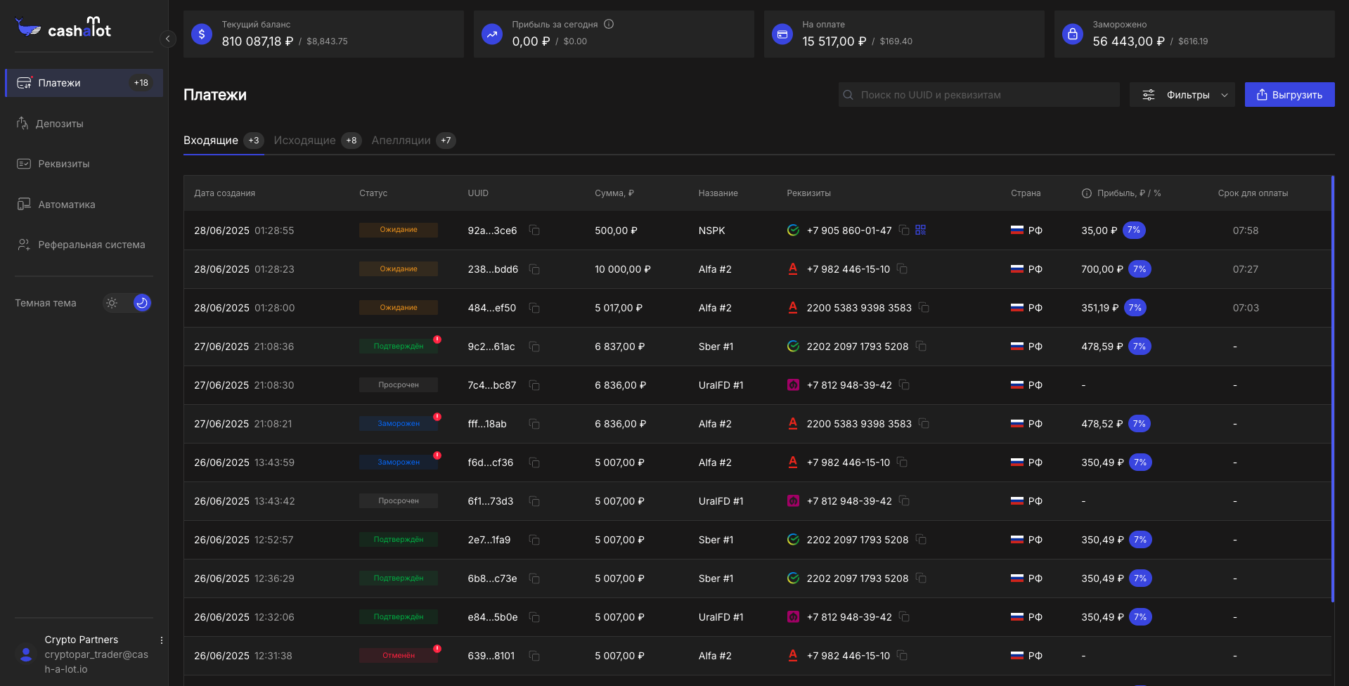Screen dimensions: 1349x686
Task: Click the +18 badge on Платежи sidebar item
Action: click(141, 83)
